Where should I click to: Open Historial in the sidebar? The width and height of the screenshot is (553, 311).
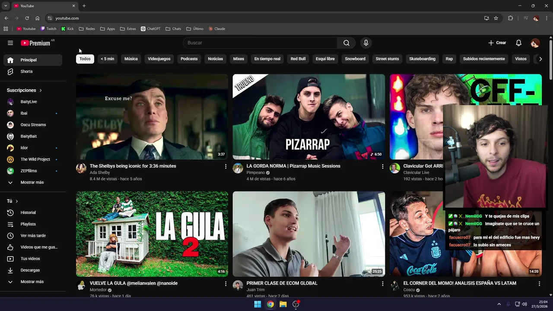pos(33,213)
